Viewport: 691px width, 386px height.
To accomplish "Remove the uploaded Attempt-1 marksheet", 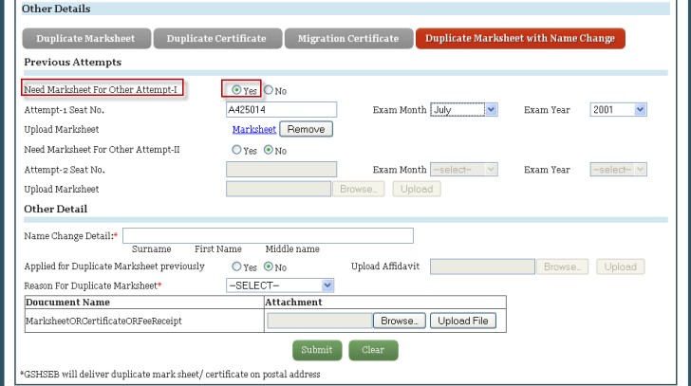I will coord(306,129).
